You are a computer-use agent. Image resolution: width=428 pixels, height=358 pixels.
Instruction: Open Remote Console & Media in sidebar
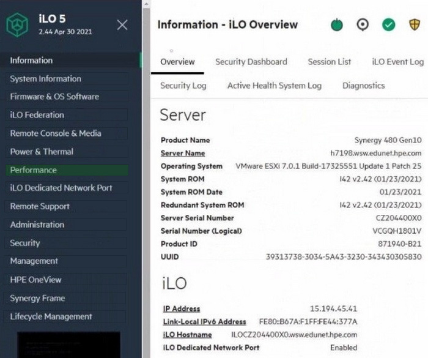click(x=56, y=133)
